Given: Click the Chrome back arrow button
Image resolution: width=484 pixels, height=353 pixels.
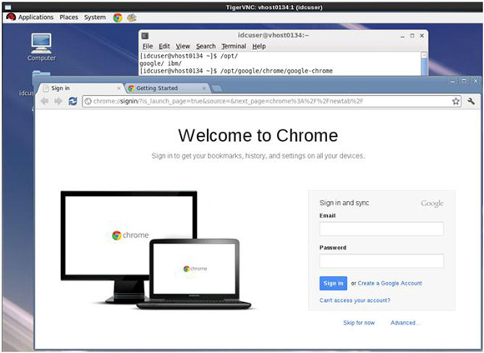Looking at the screenshot, I should [x=45, y=101].
